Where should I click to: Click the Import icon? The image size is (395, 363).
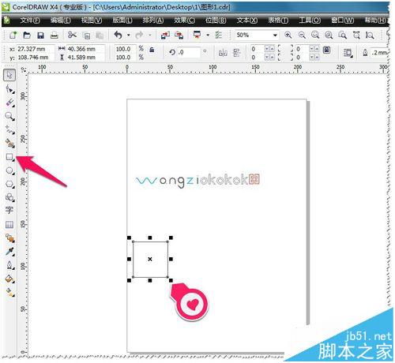(x=165, y=36)
